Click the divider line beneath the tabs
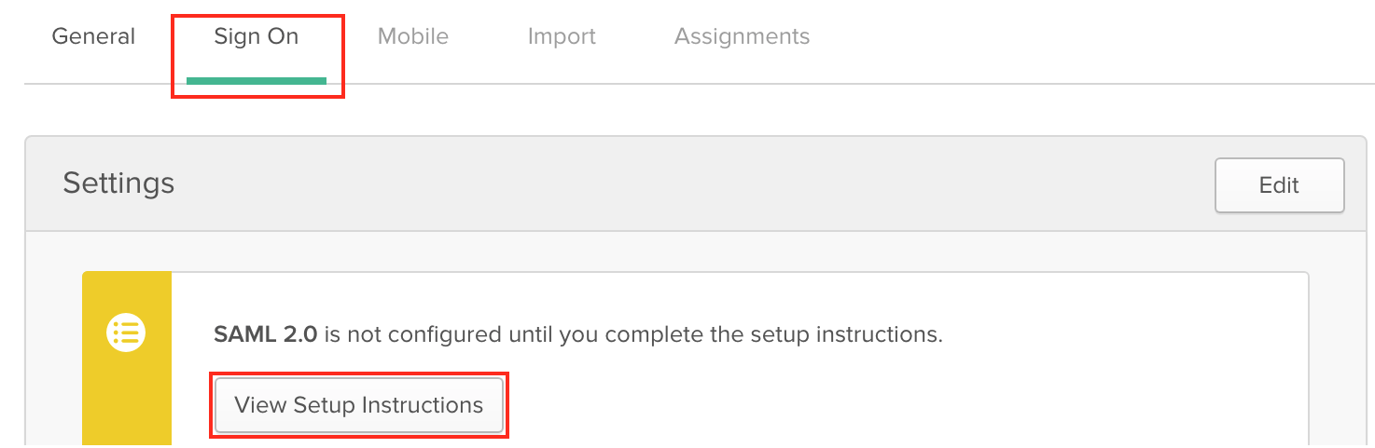Image resolution: width=1375 pixels, height=448 pixels. pos(699,84)
